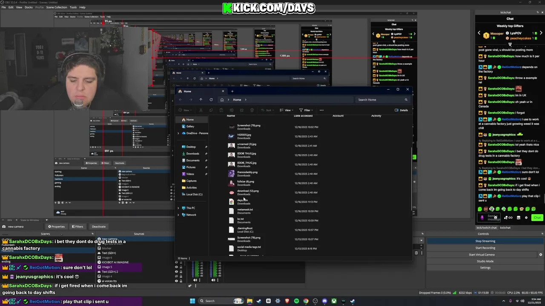Add a new File Explorer tab
The image size is (545, 306).
pyautogui.click(x=232, y=91)
